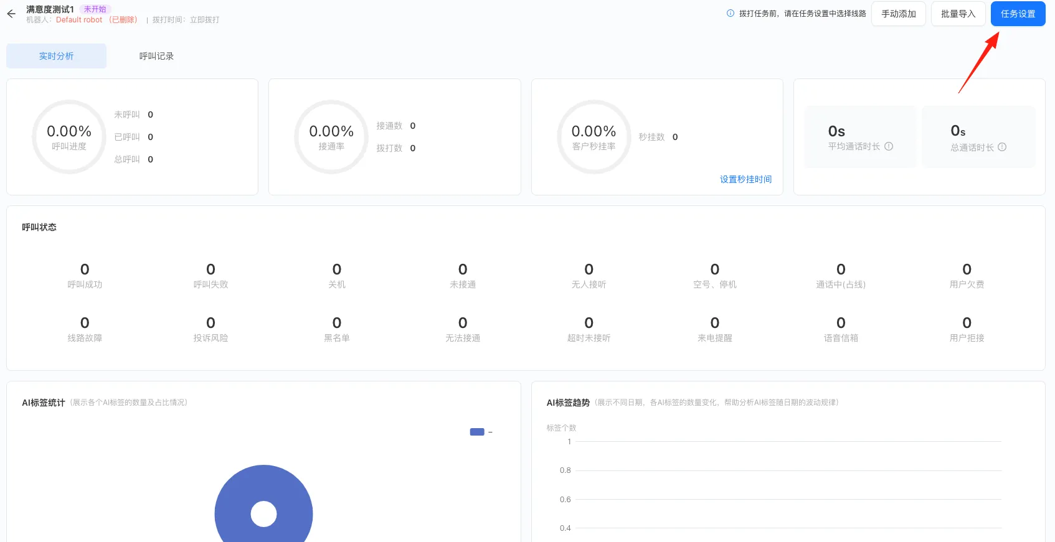Click the back arrow icon
Viewport: 1055px width, 542px height.
(11, 14)
